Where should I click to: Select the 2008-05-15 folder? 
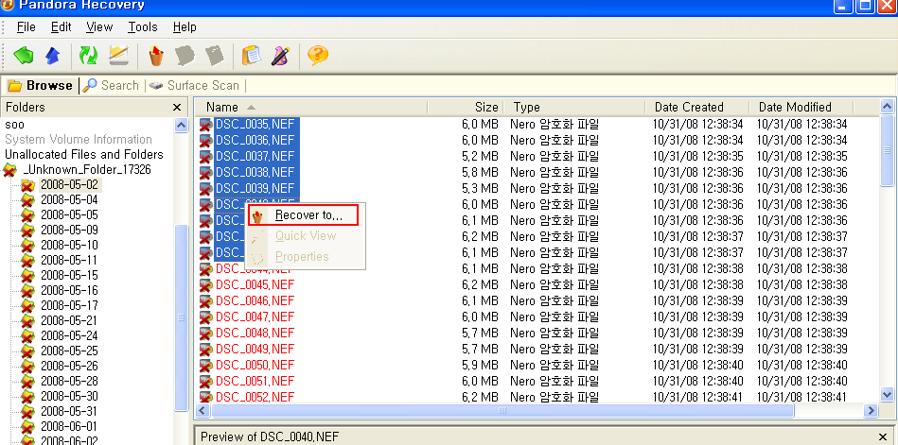[69, 275]
